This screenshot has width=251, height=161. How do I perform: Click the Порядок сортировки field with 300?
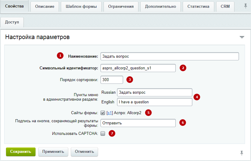pyautogui.click(x=112, y=80)
